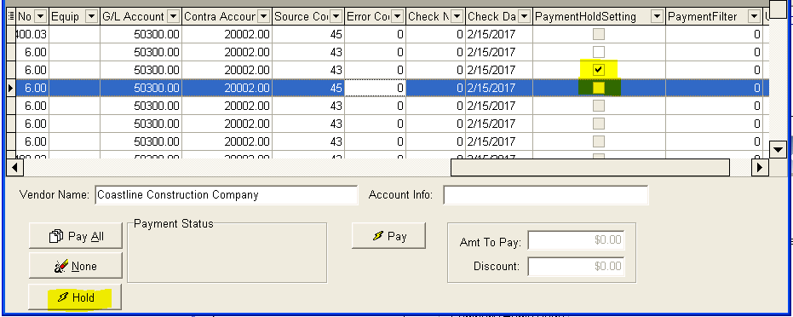Click into the Account Info field
This screenshot has width=793, height=317.
pyautogui.click(x=546, y=195)
